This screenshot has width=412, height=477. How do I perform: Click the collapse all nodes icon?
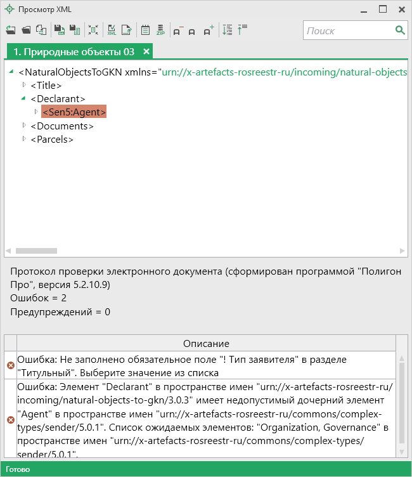pos(242,30)
